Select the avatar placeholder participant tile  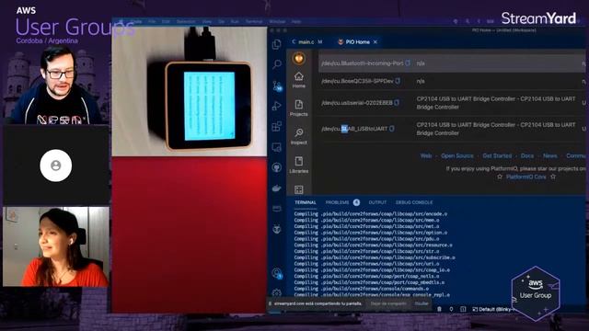point(56,165)
